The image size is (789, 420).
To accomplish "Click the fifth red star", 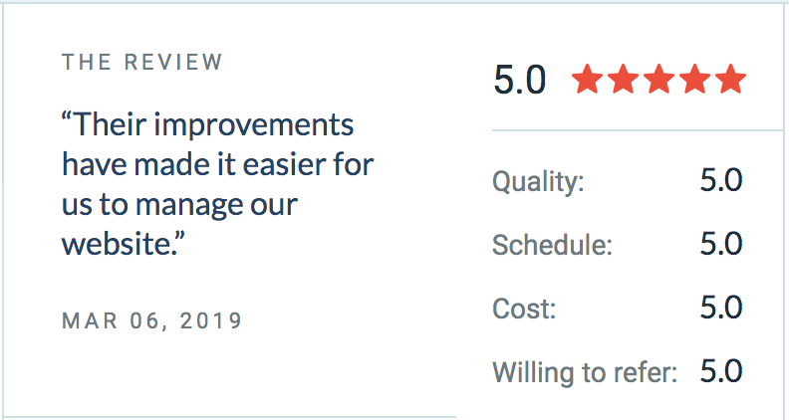I will tap(730, 79).
